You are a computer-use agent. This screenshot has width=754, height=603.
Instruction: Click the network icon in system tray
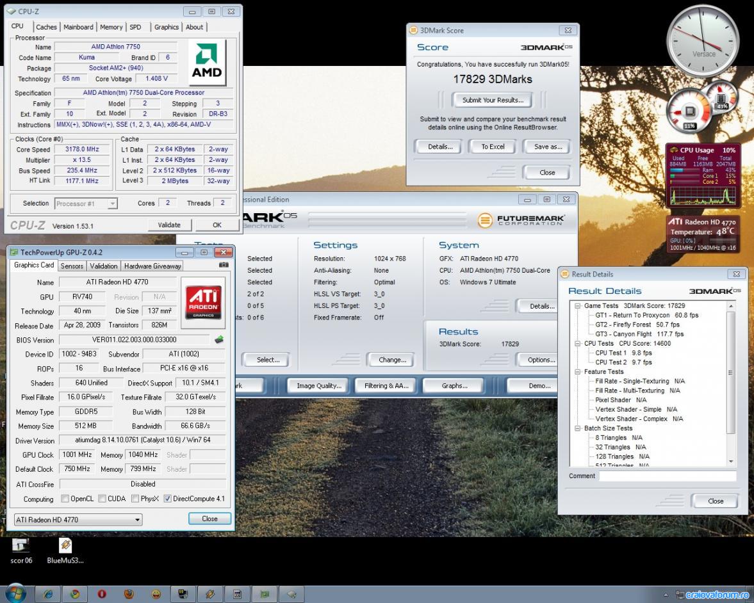pyautogui.click(x=680, y=595)
